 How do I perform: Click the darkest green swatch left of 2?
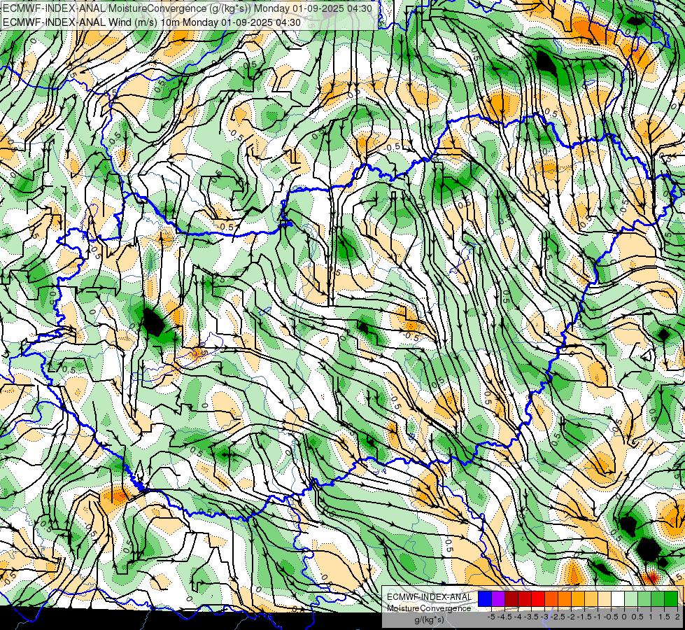click(671, 599)
